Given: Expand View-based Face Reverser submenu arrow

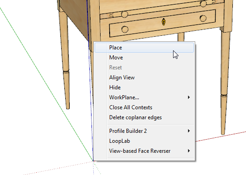Looking at the screenshot, I should [189, 151].
